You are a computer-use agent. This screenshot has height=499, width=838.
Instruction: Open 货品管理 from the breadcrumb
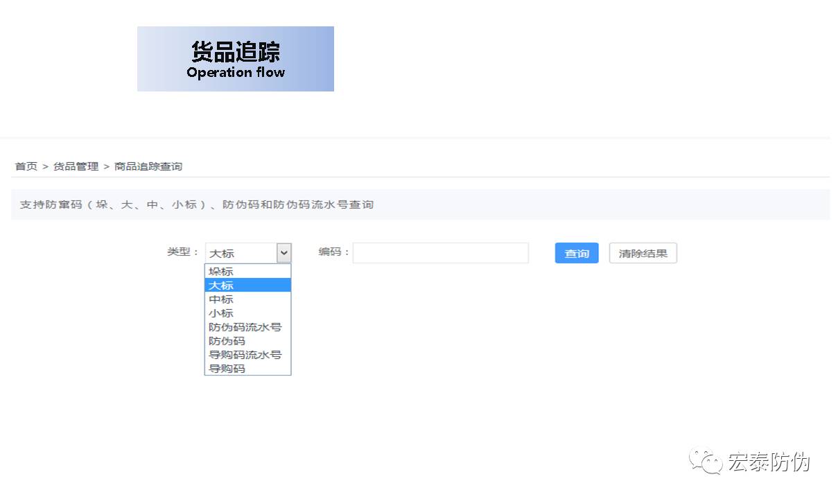click(76, 166)
